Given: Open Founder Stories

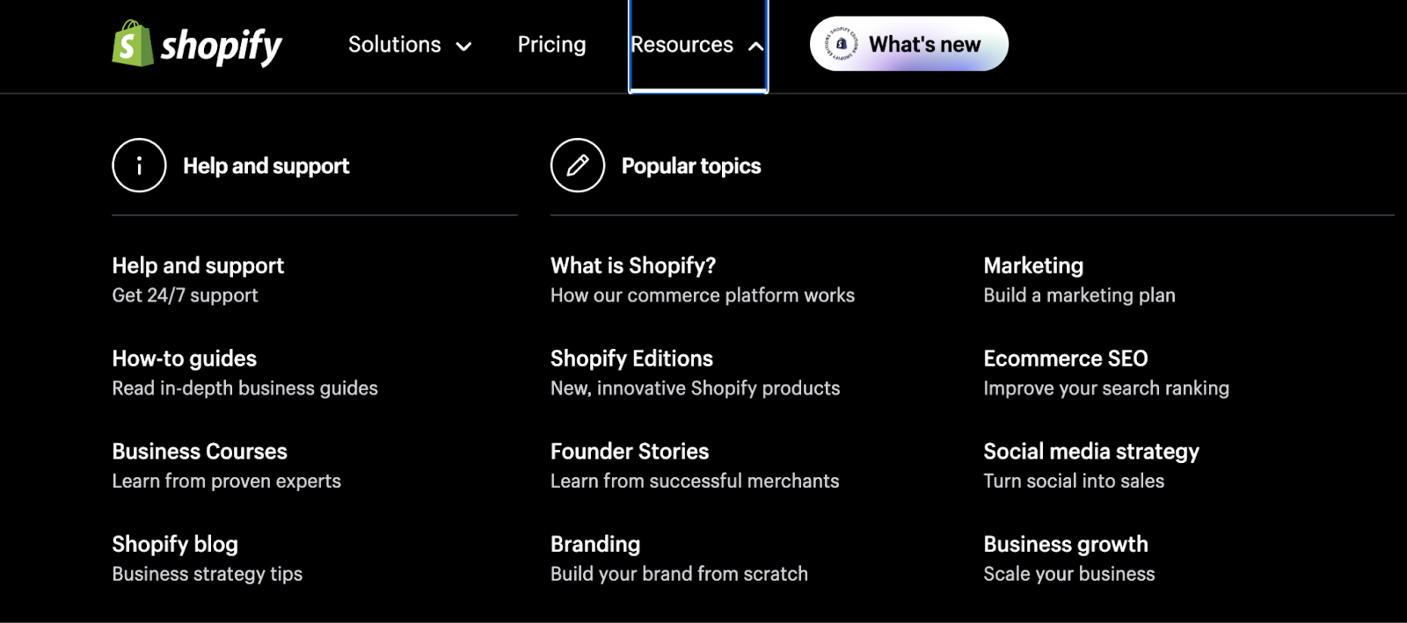Looking at the screenshot, I should coord(630,452).
